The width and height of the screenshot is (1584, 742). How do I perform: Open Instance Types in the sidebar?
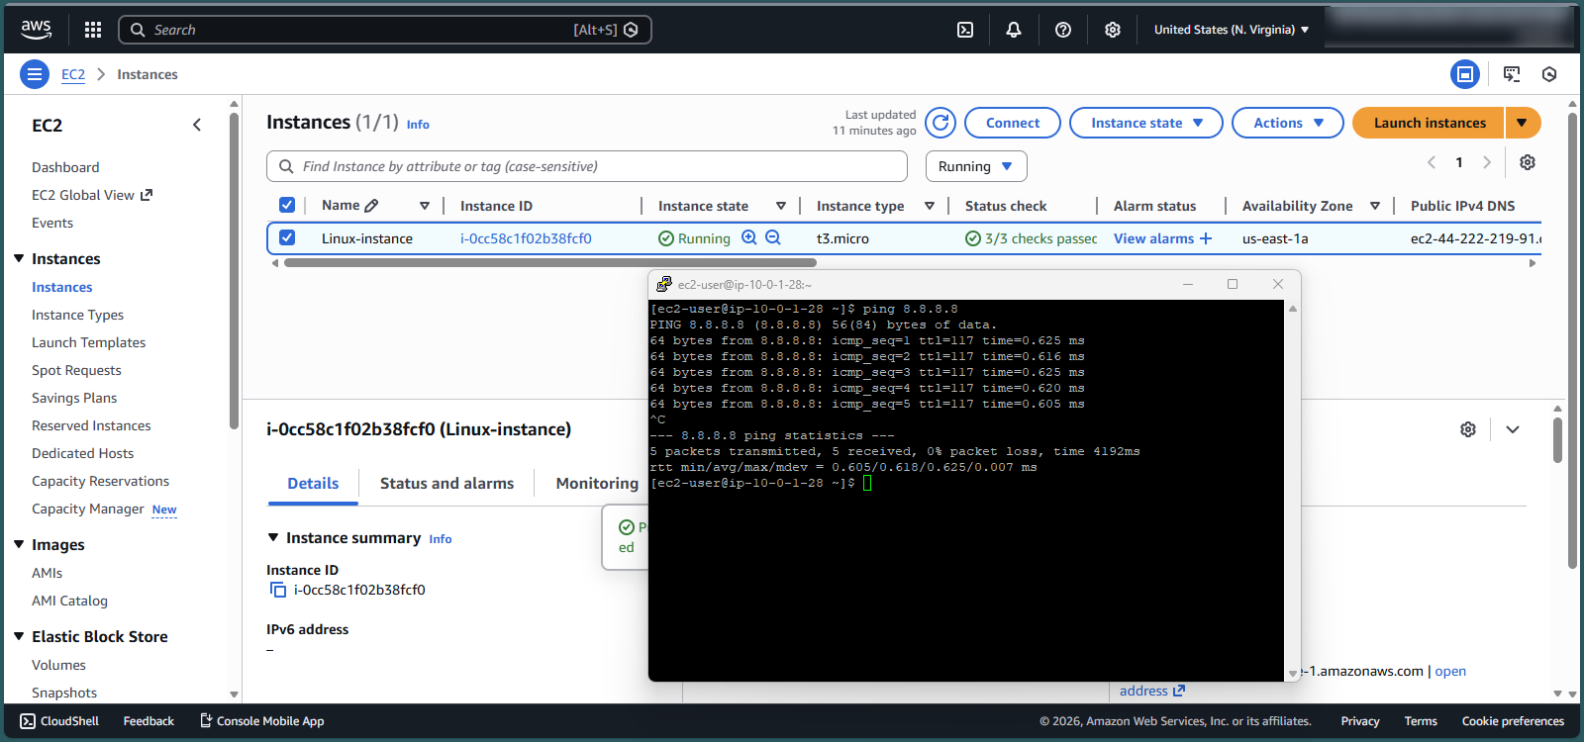77,315
